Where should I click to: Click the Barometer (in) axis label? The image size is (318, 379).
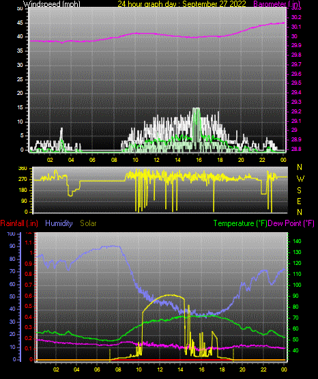(x=276, y=3)
